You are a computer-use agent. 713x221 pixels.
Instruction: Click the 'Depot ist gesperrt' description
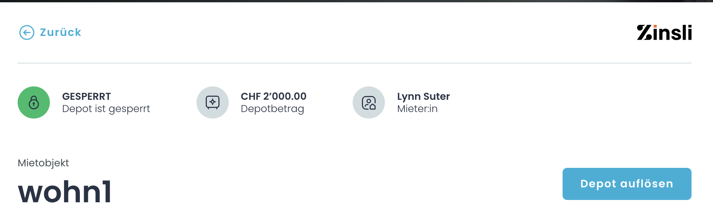coord(106,109)
